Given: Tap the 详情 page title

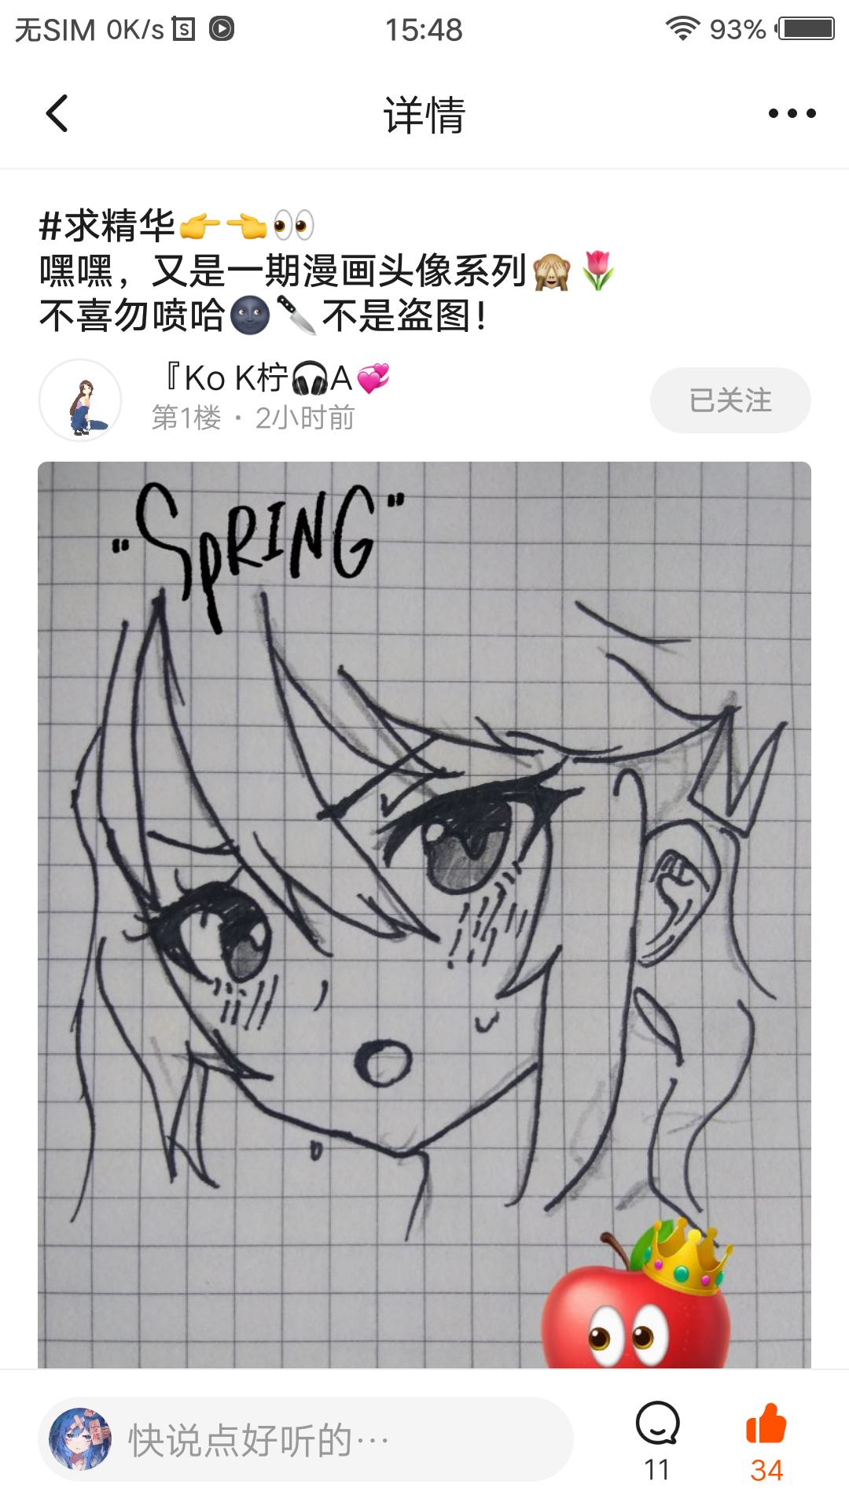Looking at the screenshot, I should (424, 115).
